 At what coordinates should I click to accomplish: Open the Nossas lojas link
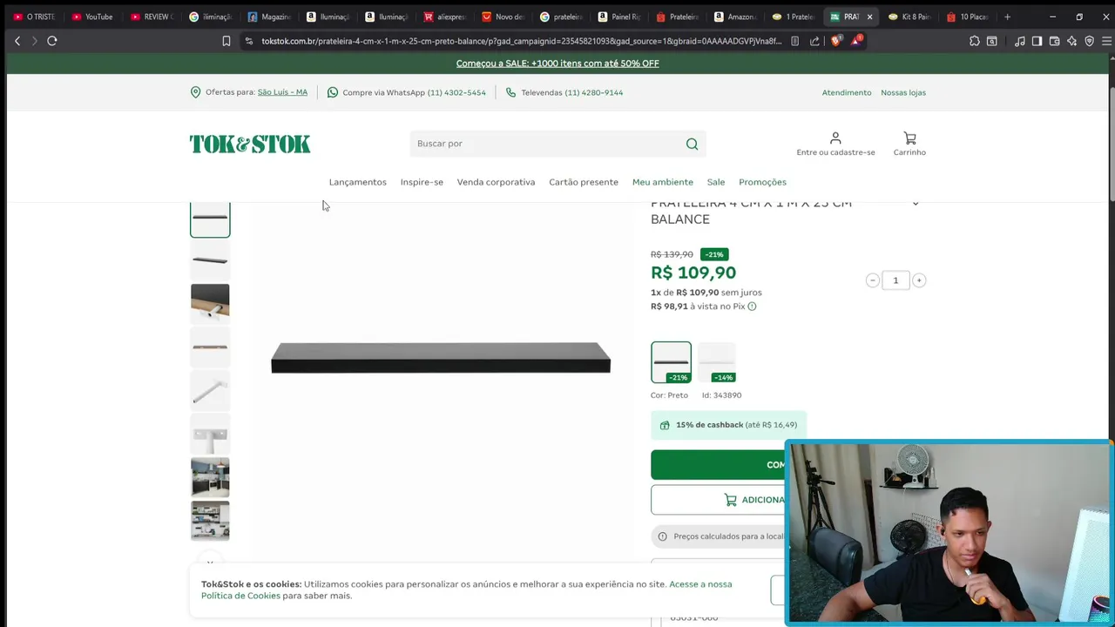click(903, 92)
